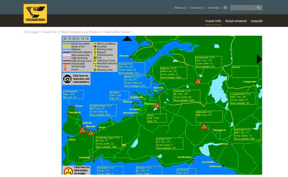Click the Þorlákshöfn town marker
The width and height of the screenshot is (288, 177).
point(193,160)
